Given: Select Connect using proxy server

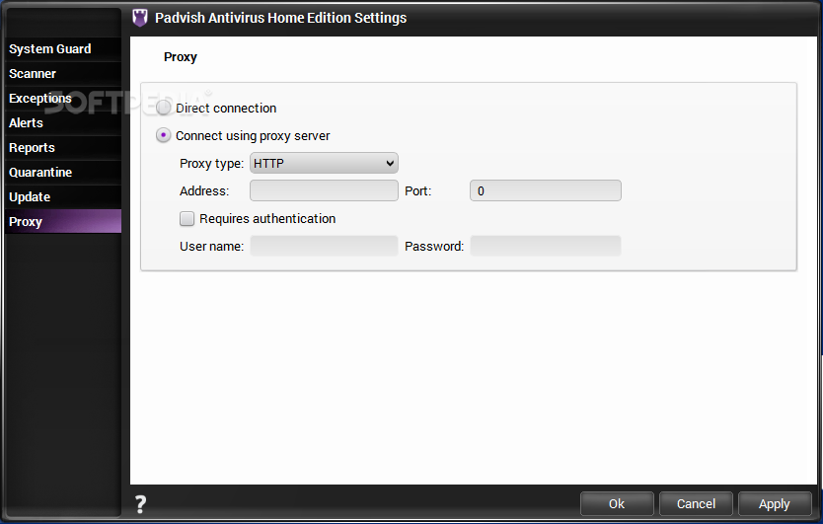Looking at the screenshot, I should click(163, 135).
